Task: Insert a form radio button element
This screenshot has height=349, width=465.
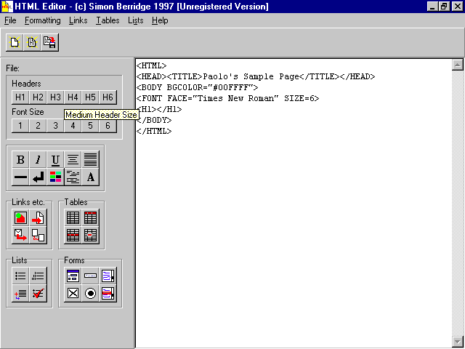Action: tap(90, 293)
